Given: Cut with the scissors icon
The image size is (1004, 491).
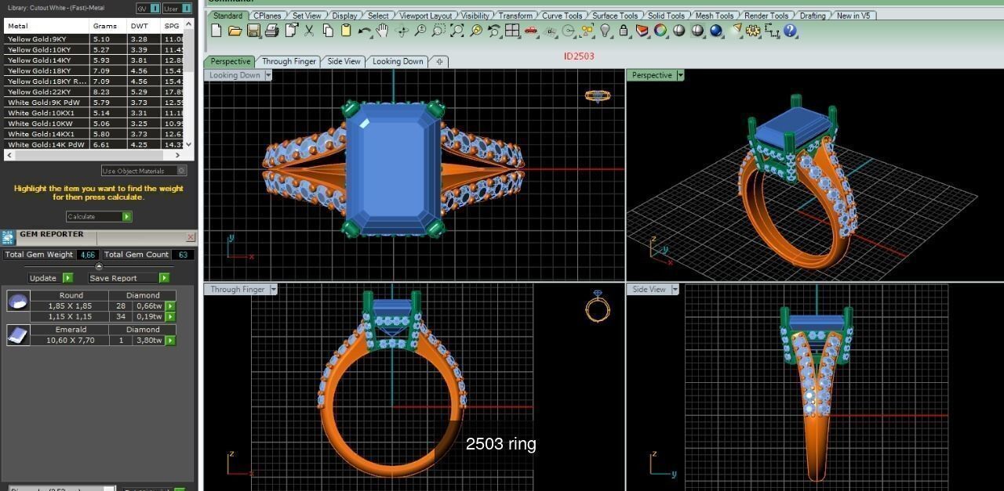Looking at the screenshot, I should tap(309, 31).
